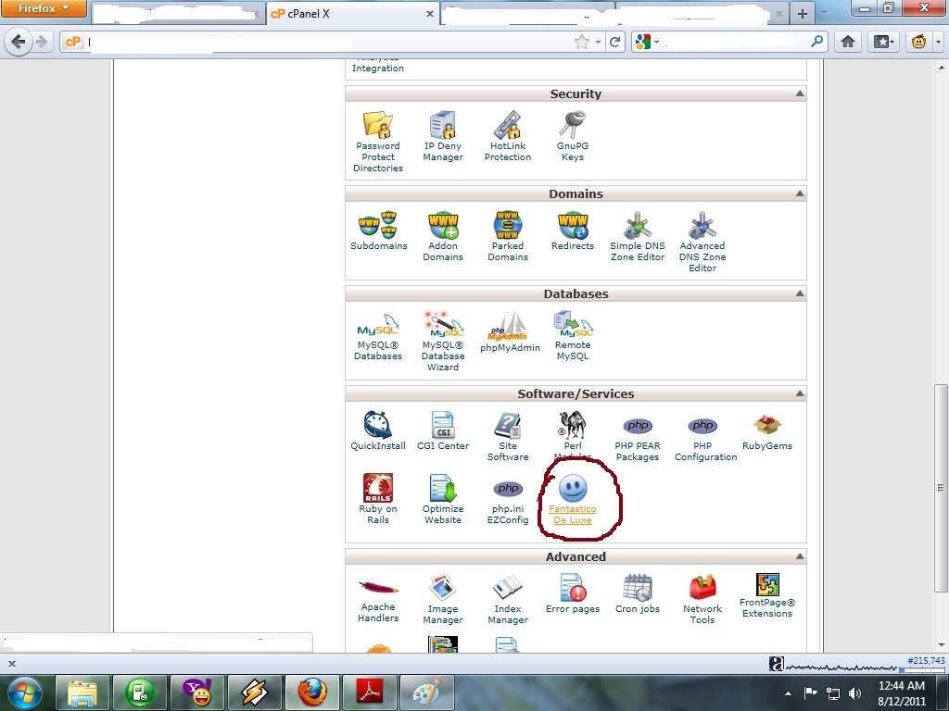Open Fantastico De Luxe link
The height and width of the screenshot is (711, 949).
click(x=572, y=515)
